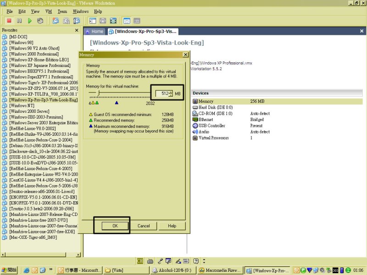Increase memory with the spinner up arrow

pyautogui.click(x=171, y=92)
